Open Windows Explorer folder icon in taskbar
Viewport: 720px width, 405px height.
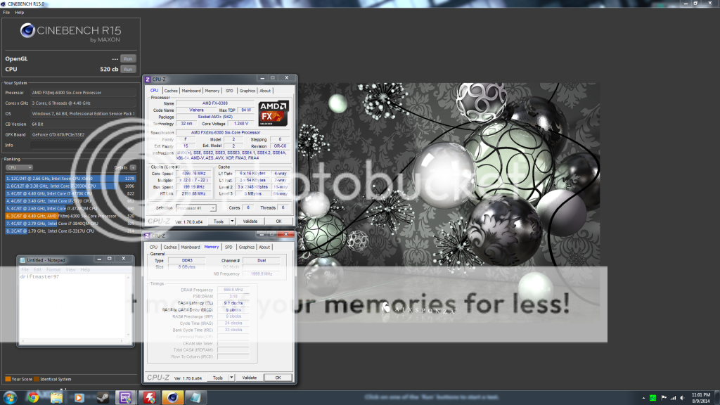pos(56,397)
